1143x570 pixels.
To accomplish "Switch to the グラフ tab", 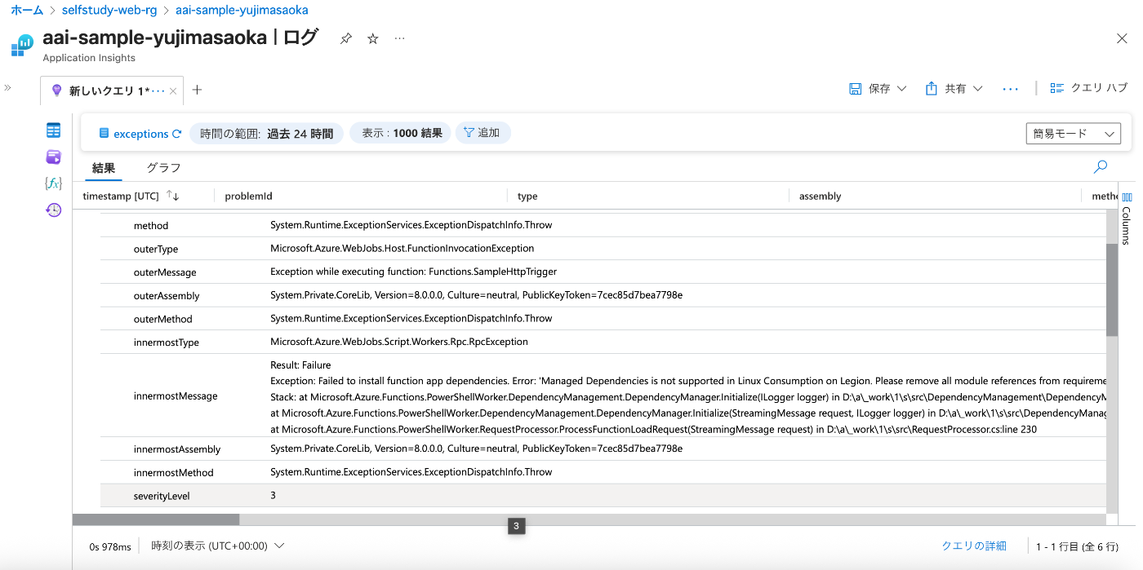I will click(163, 168).
